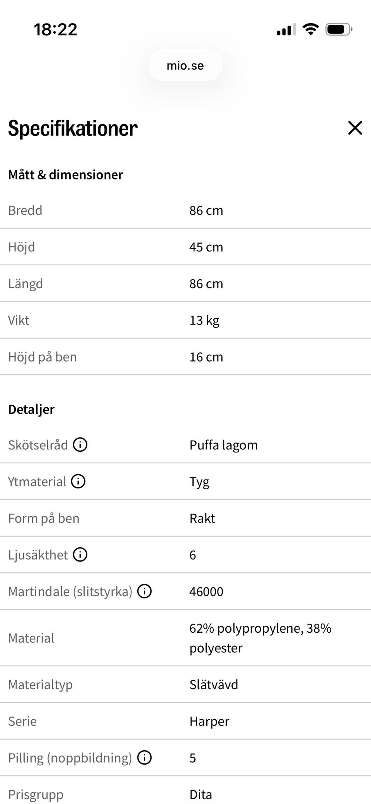Tap the battery indicator icon
371x804 pixels.
pyautogui.click(x=339, y=29)
